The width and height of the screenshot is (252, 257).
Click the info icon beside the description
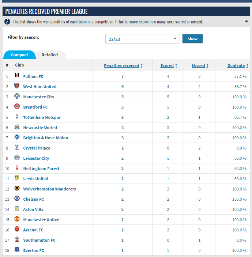[7, 22]
